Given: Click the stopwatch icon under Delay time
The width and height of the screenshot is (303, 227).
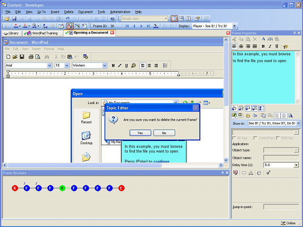Looking at the screenshot, I should tap(259, 173).
